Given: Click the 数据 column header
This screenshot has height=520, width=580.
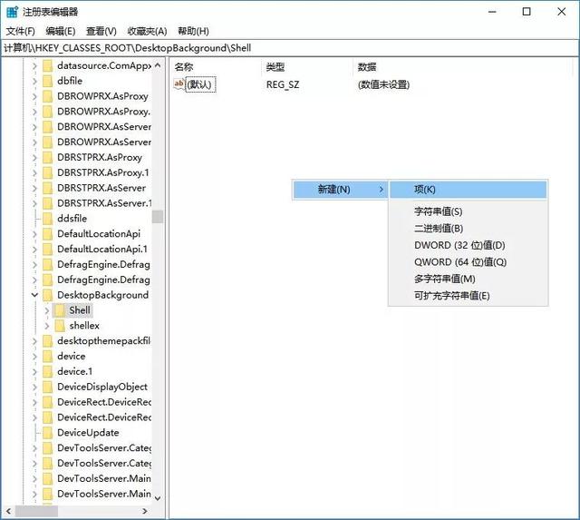Looking at the screenshot, I should 367,67.
